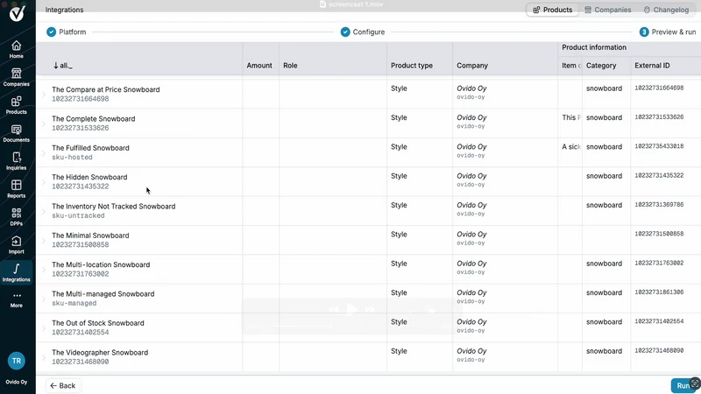
Task: Click External ID 10232731664698 cell
Action: coord(659,88)
